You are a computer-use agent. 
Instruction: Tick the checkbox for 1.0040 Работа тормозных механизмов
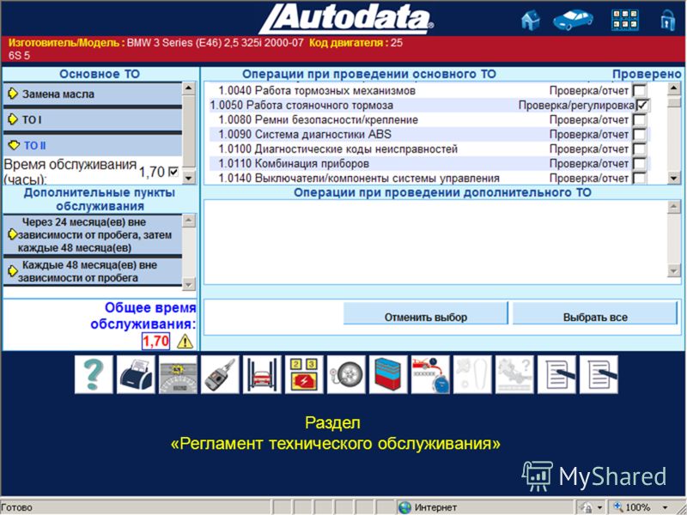click(x=639, y=91)
